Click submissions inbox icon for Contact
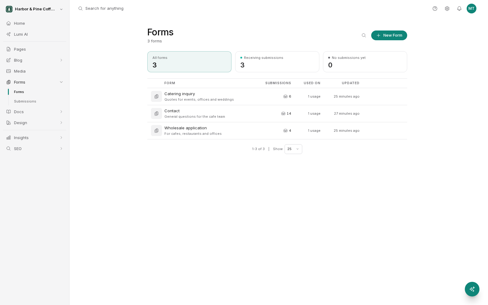Image resolution: width=488 pixels, height=305 pixels. [x=283, y=113]
